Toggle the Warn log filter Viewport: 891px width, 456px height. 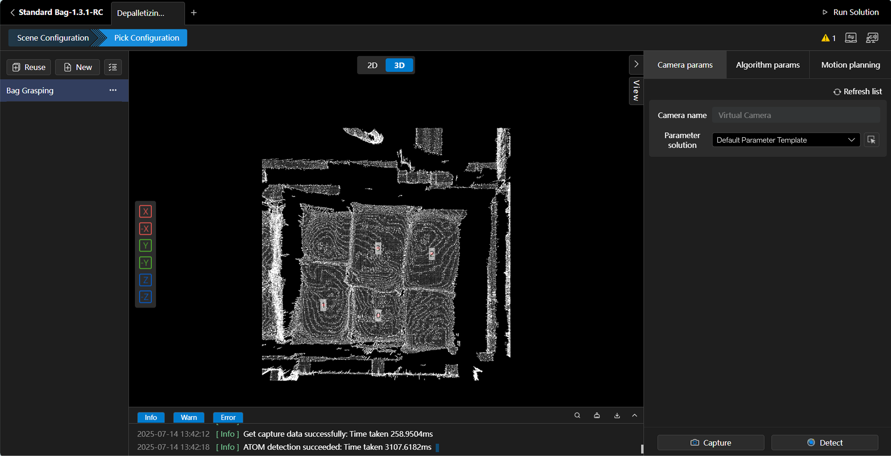pos(189,417)
